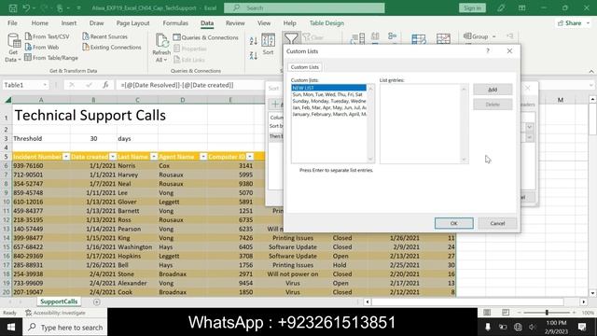
Task: Click the Undo arrow icon
Action: [26, 7]
